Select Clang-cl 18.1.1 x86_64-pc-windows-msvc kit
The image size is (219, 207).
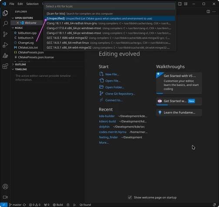click(x=110, y=33)
